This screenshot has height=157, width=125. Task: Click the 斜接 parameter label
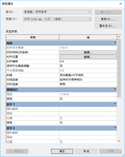(x=10, y=75)
